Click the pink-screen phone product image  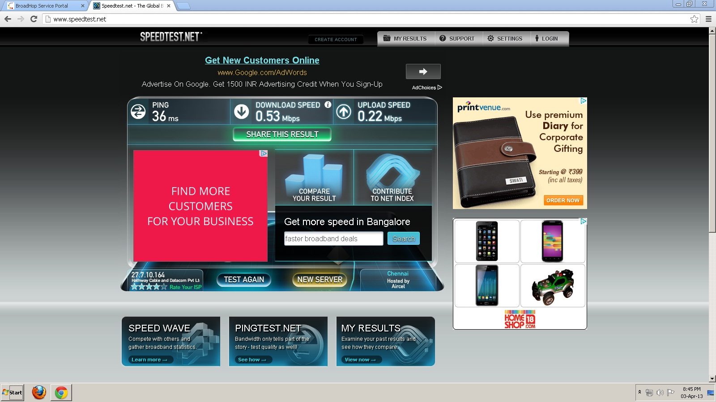point(553,241)
